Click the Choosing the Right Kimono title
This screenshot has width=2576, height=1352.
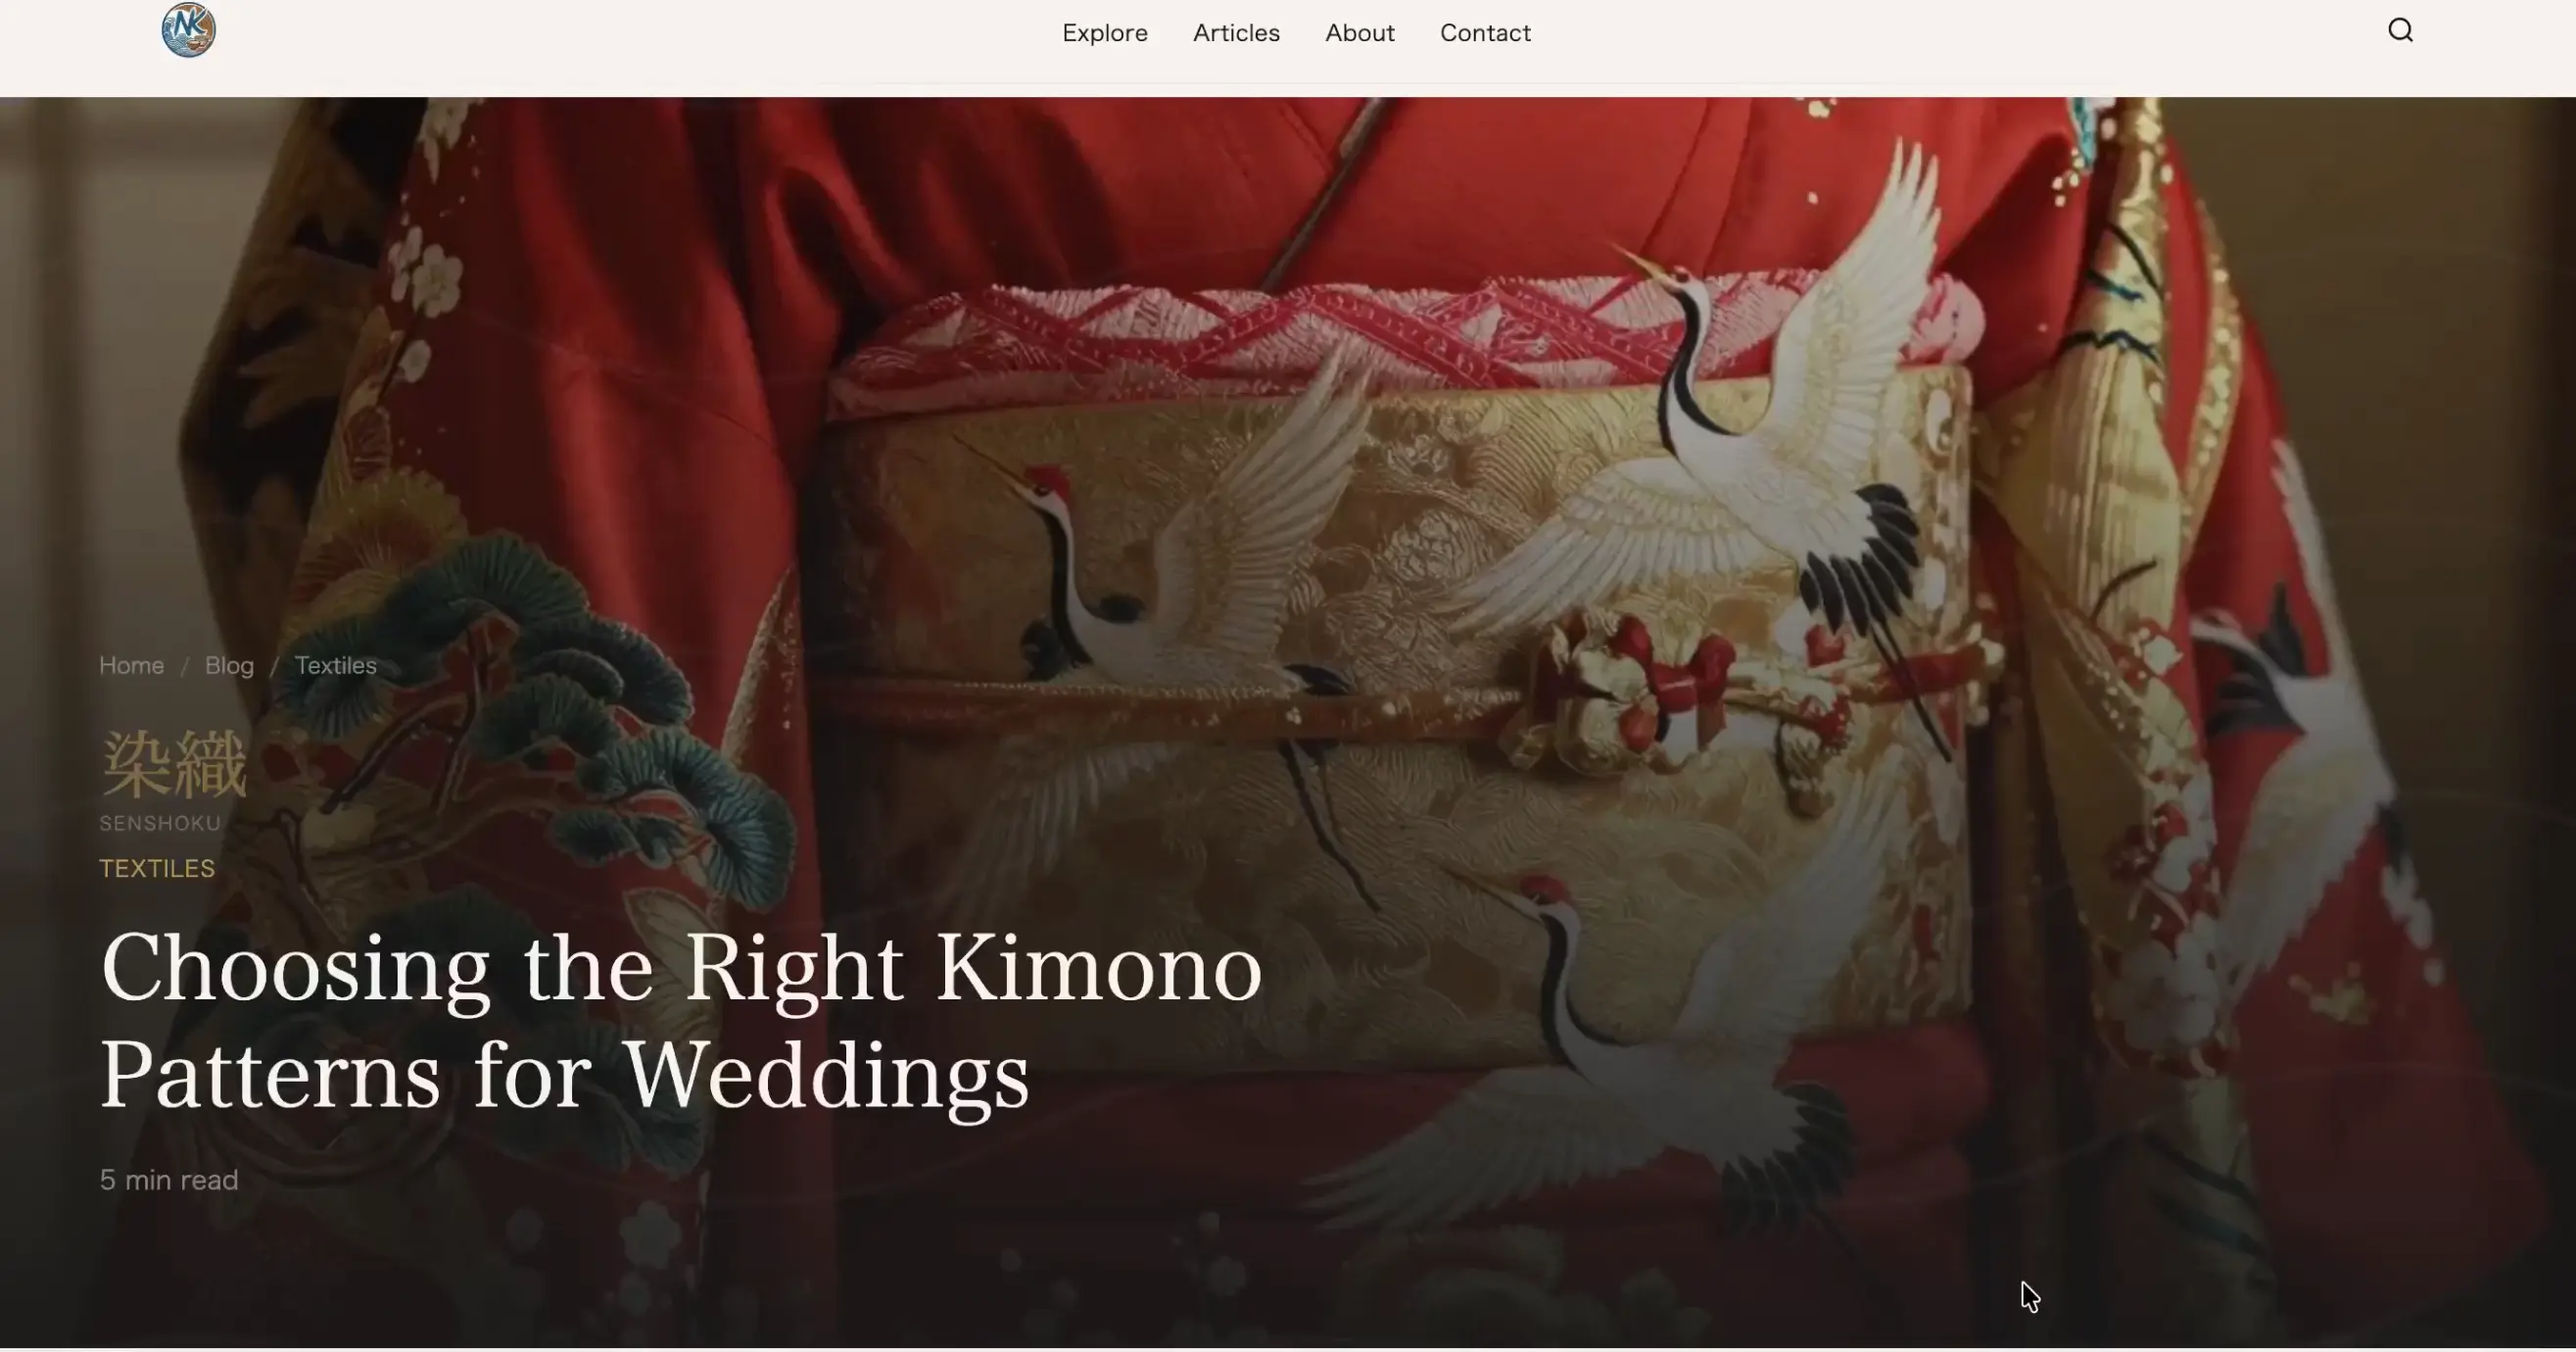point(681,1020)
